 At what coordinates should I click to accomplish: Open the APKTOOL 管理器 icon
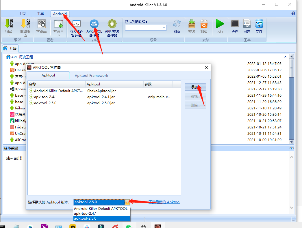point(94,24)
